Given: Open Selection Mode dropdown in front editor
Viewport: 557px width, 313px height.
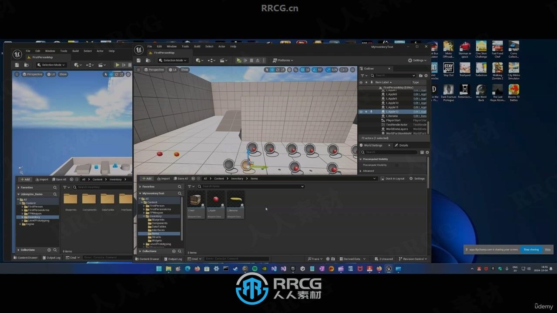Looking at the screenshot, I should [173, 60].
